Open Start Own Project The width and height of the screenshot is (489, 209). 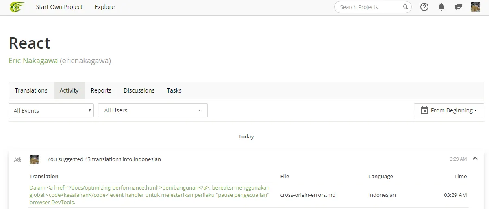59,7
